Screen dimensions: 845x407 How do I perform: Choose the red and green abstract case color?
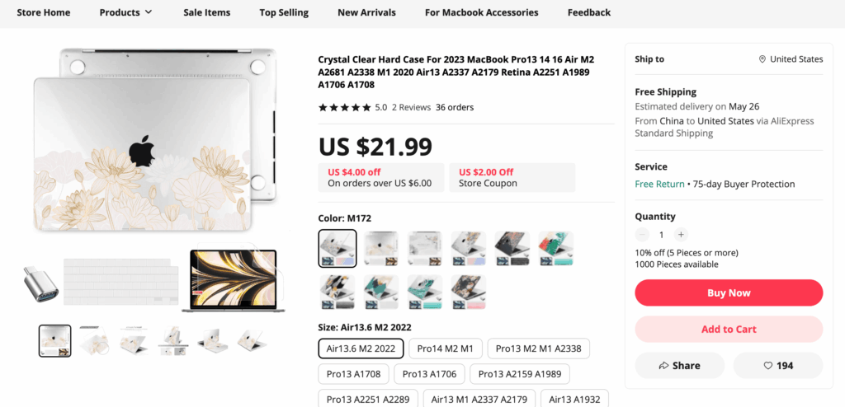555,248
